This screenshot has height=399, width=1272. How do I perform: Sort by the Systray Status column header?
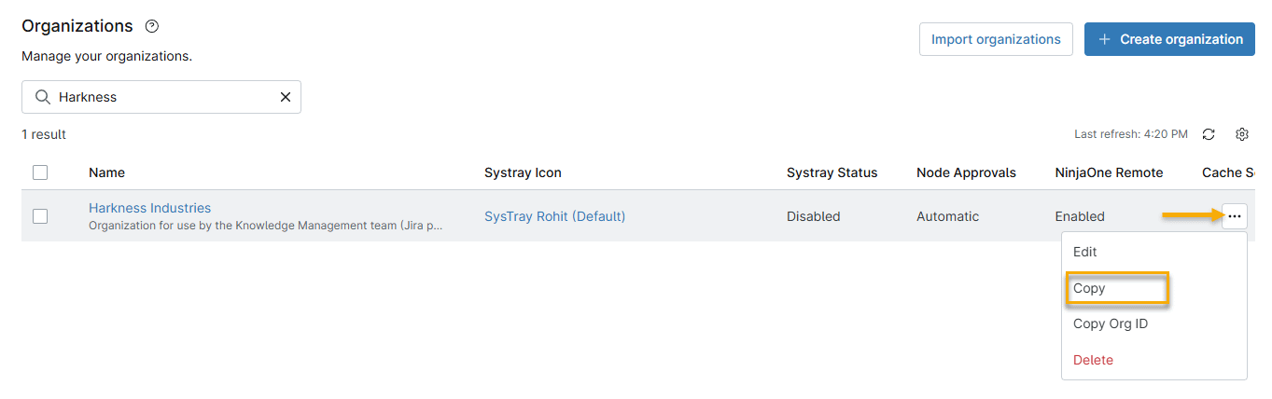coord(832,172)
